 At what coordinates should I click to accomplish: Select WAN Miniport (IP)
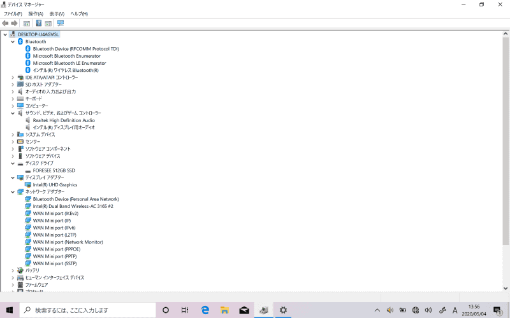[52, 220]
